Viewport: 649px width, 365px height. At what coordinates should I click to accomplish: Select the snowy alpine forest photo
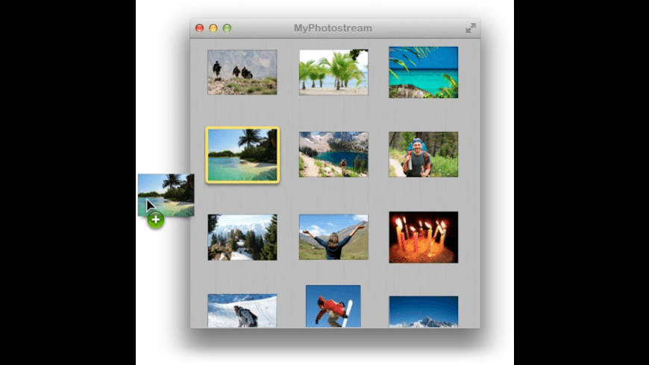pos(242,238)
